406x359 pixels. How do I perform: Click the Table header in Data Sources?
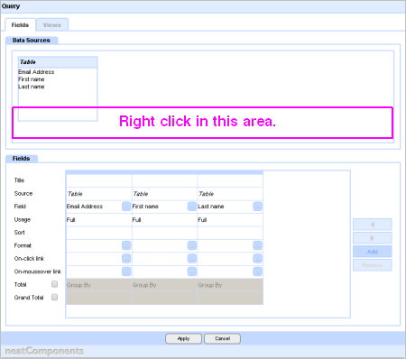(58, 62)
